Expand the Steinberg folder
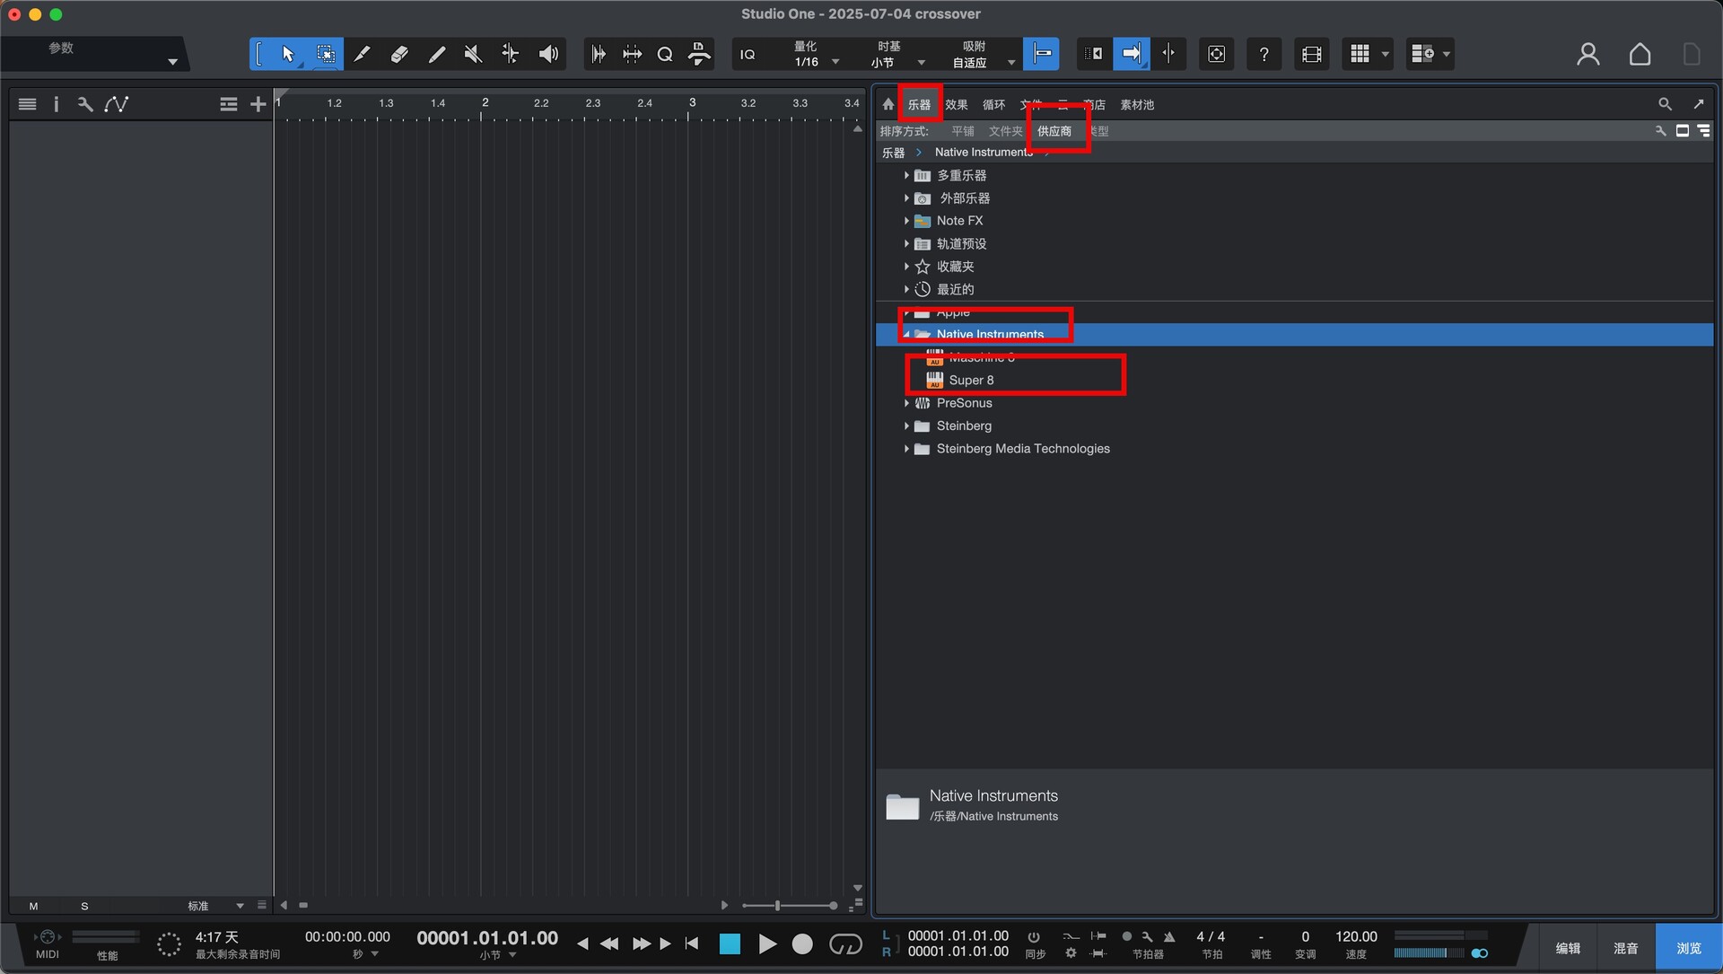1723x974 pixels. coord(906,426)
